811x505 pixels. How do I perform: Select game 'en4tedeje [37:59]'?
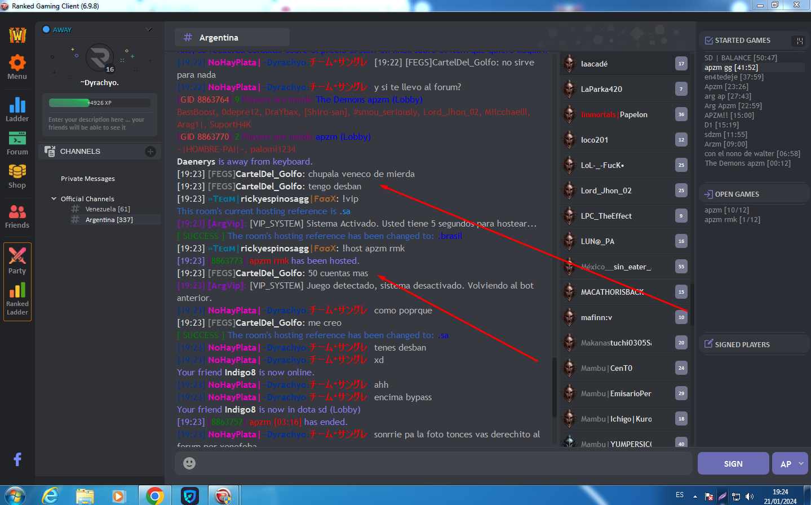(x=734, y=77)
